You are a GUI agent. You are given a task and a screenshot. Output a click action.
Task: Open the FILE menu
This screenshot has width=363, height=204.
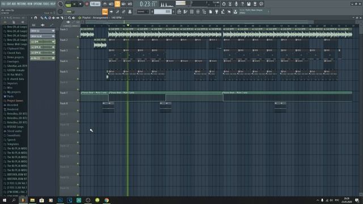(x=4, y=4)
